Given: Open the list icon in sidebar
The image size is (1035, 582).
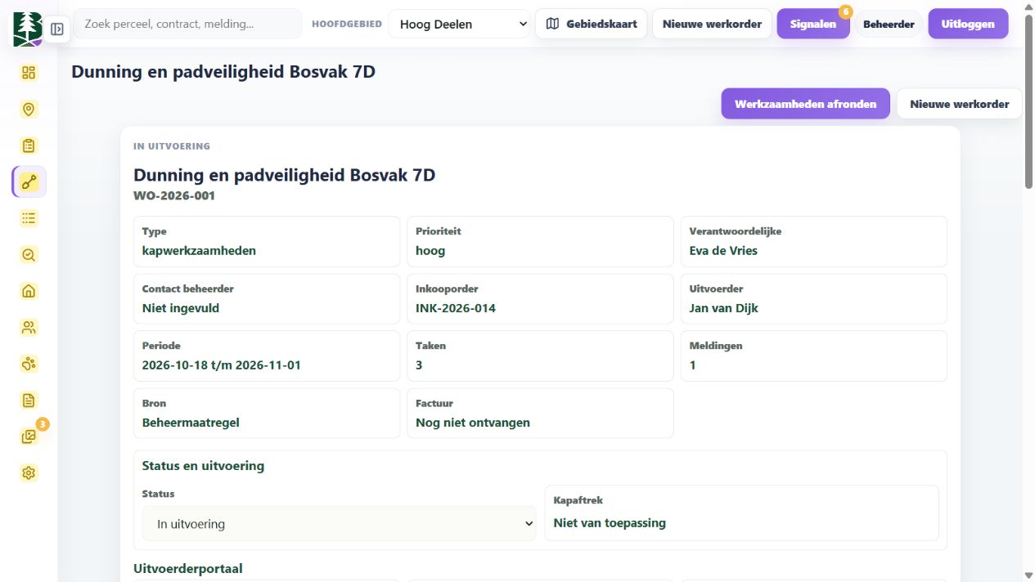Looking at the screenshot, I should 29,218.
